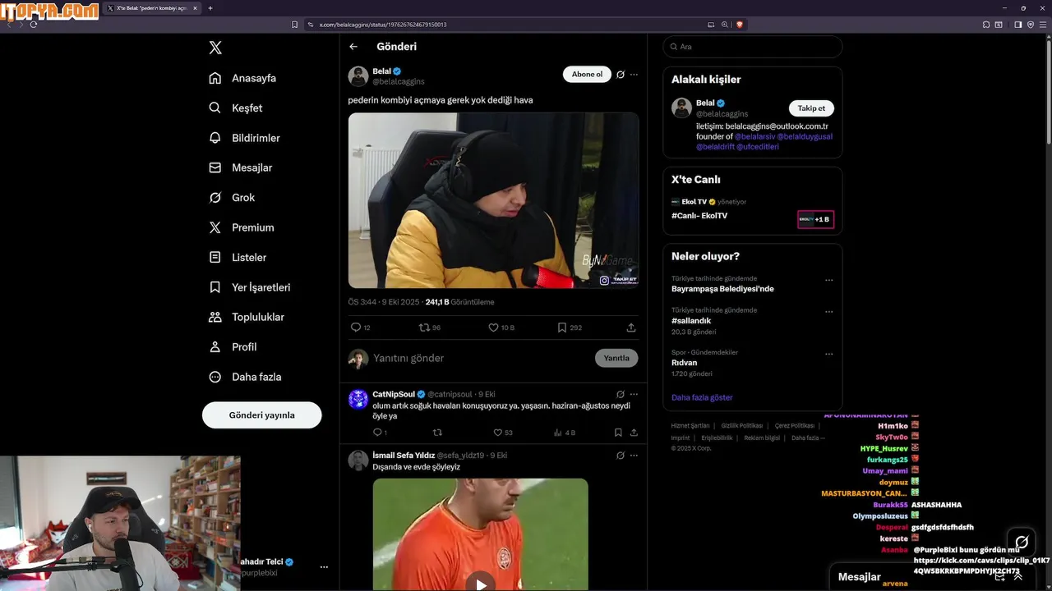Open Belal's profile avatar in post header
Viewport: 1052px width, 591px height.
tap(358, 76)
